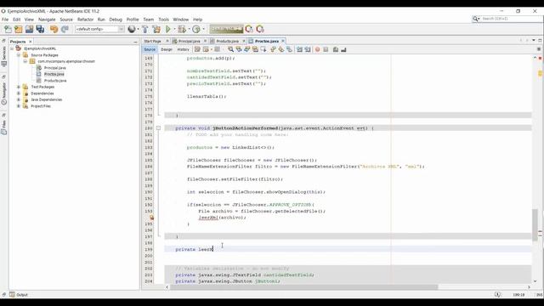This screenshot has width=544, height=306.
Task: Select the Source view button
Action: [x=150, y=49]
